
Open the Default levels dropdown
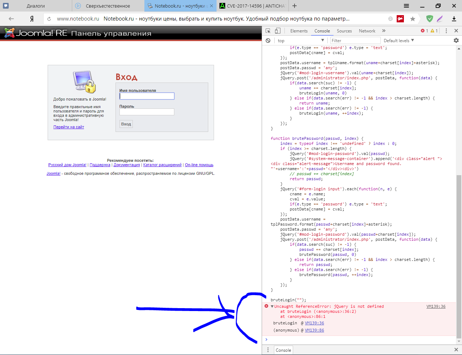[x=399, y=41]
